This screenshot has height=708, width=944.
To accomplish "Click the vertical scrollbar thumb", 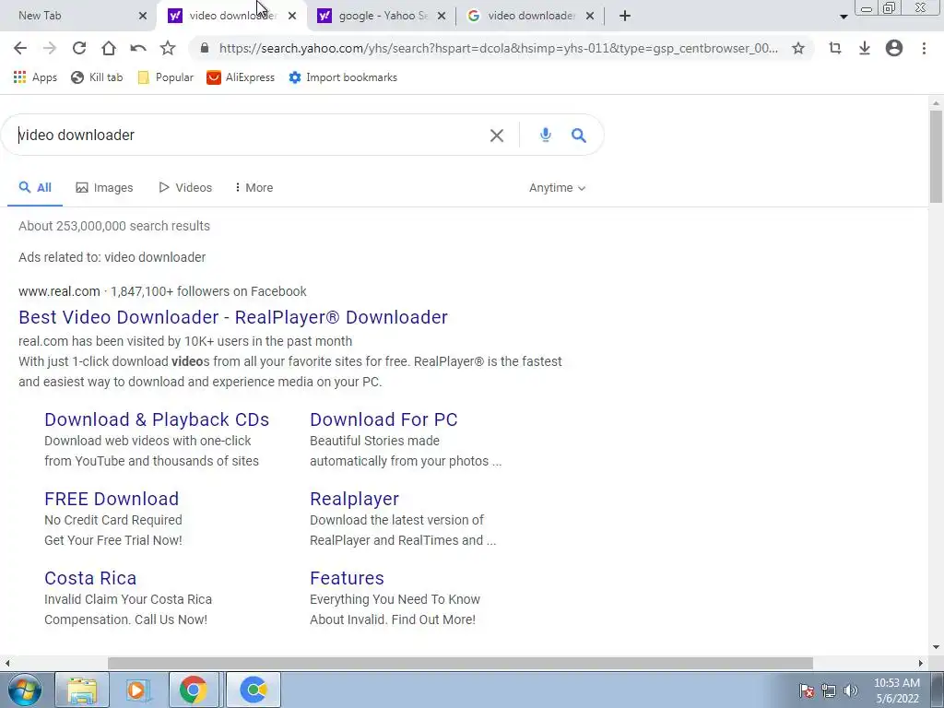I will point(936,157).
